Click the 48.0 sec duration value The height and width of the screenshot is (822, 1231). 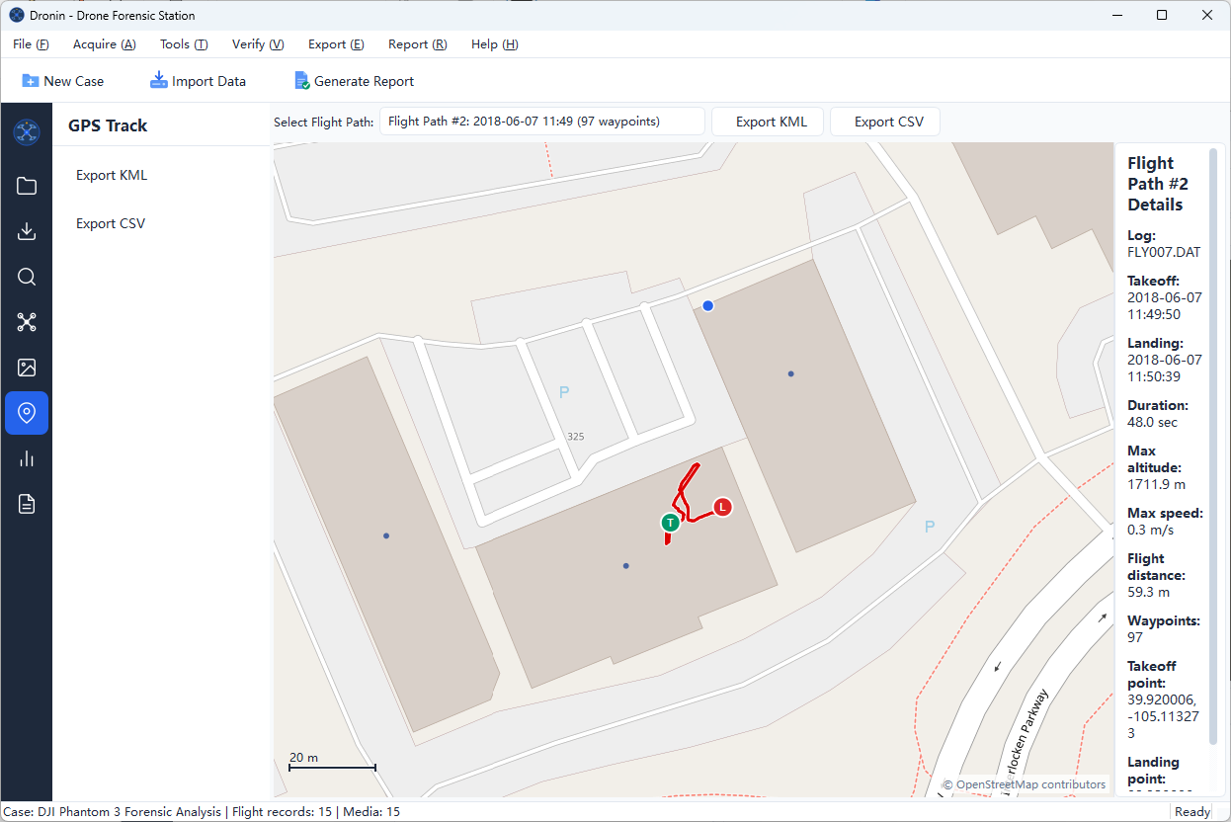(1152, 422)
